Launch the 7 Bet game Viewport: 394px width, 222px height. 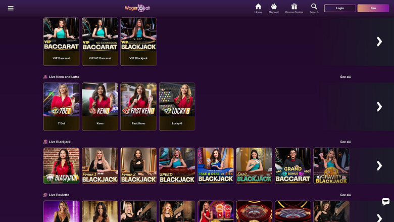[x=61, y=107]
